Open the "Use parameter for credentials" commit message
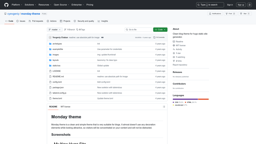256x144 pixels. [x=109, y=49]
